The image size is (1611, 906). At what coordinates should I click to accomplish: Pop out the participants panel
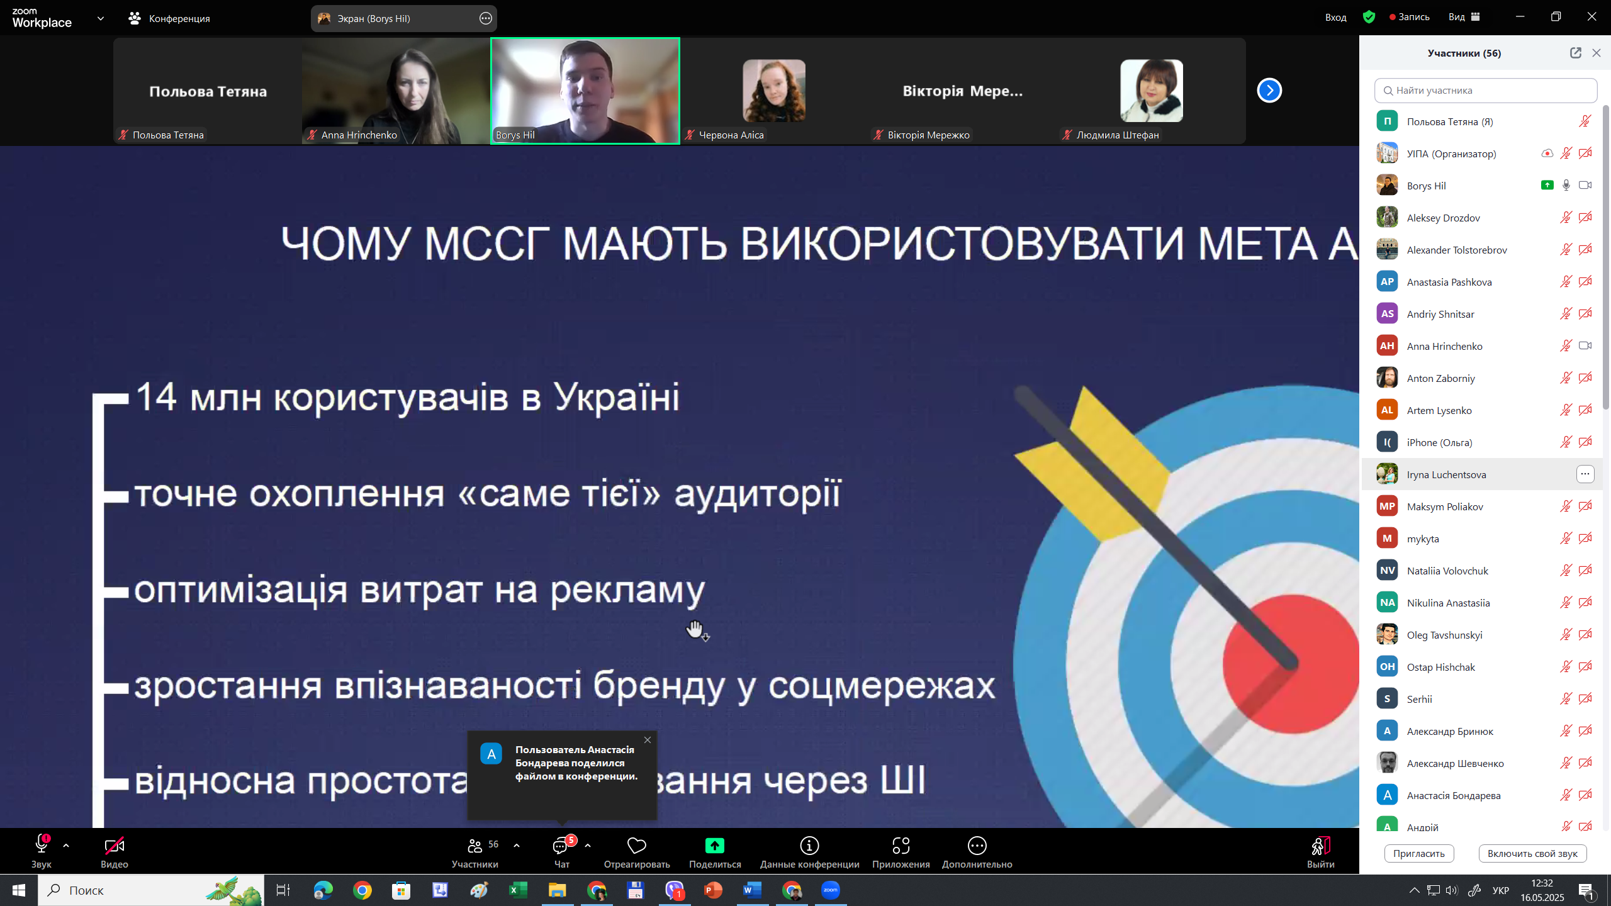click(x=1575, y=53)
